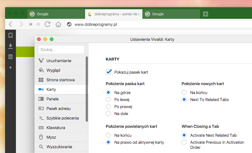Open the Wygląd settings section
This screenshot has width=252, height=153.
(53, 70)
